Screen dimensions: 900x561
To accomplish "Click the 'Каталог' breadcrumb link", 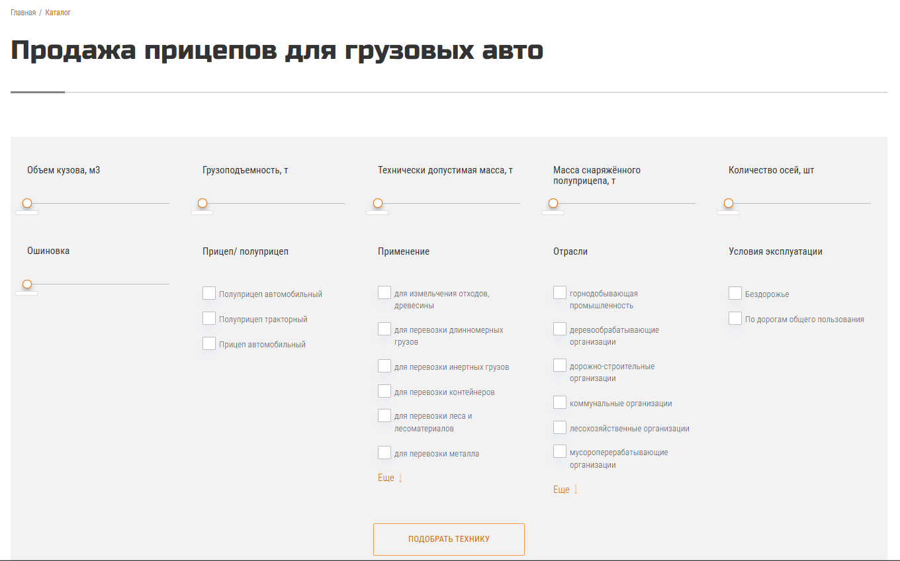I will click(x=58, y=13).
